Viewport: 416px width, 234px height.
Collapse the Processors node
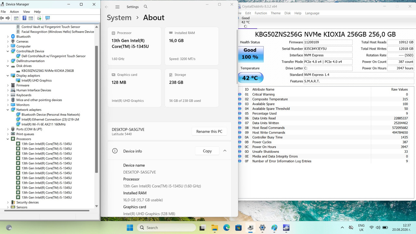point(8,139)
